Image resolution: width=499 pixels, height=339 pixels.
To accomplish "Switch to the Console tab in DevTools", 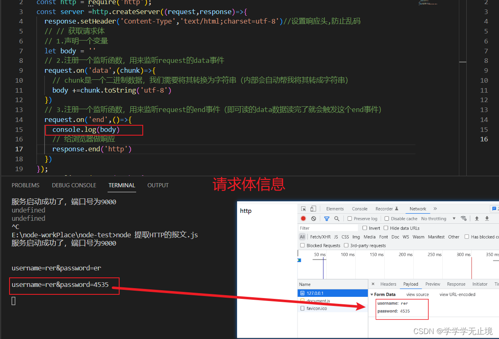I will 360,209.
